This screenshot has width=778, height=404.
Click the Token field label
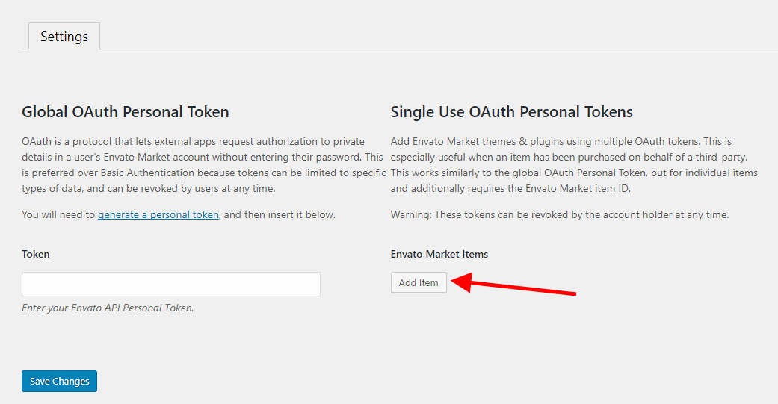(x=36, y=254)
